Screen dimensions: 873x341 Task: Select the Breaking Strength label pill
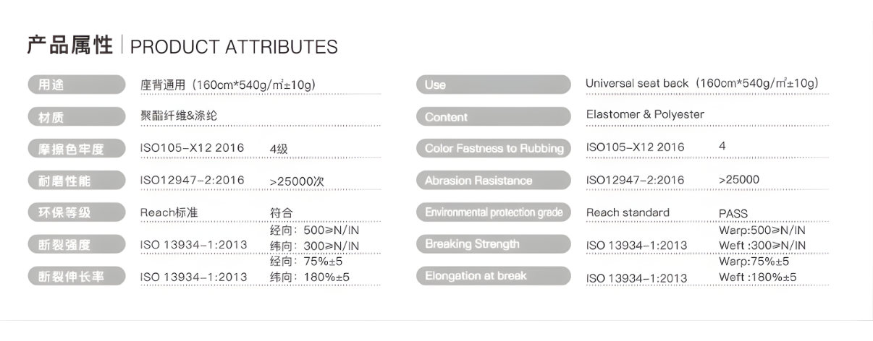[492, 244]
